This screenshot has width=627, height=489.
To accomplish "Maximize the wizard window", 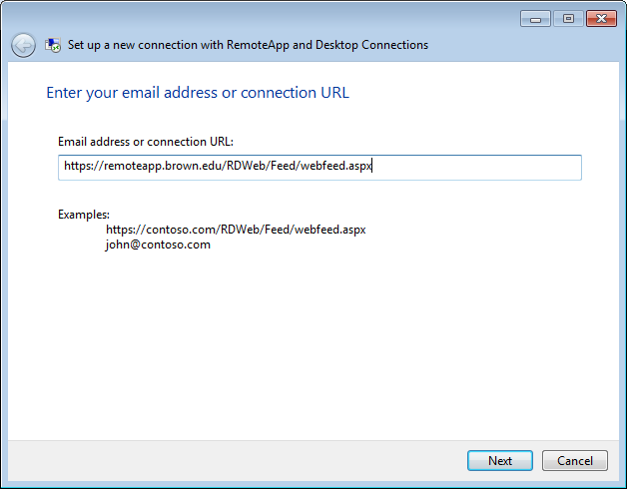I will point(568,19).
